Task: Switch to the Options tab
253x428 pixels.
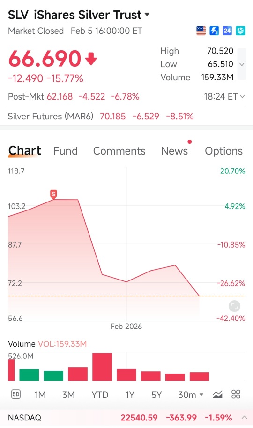Action: [x=224, y=151]
